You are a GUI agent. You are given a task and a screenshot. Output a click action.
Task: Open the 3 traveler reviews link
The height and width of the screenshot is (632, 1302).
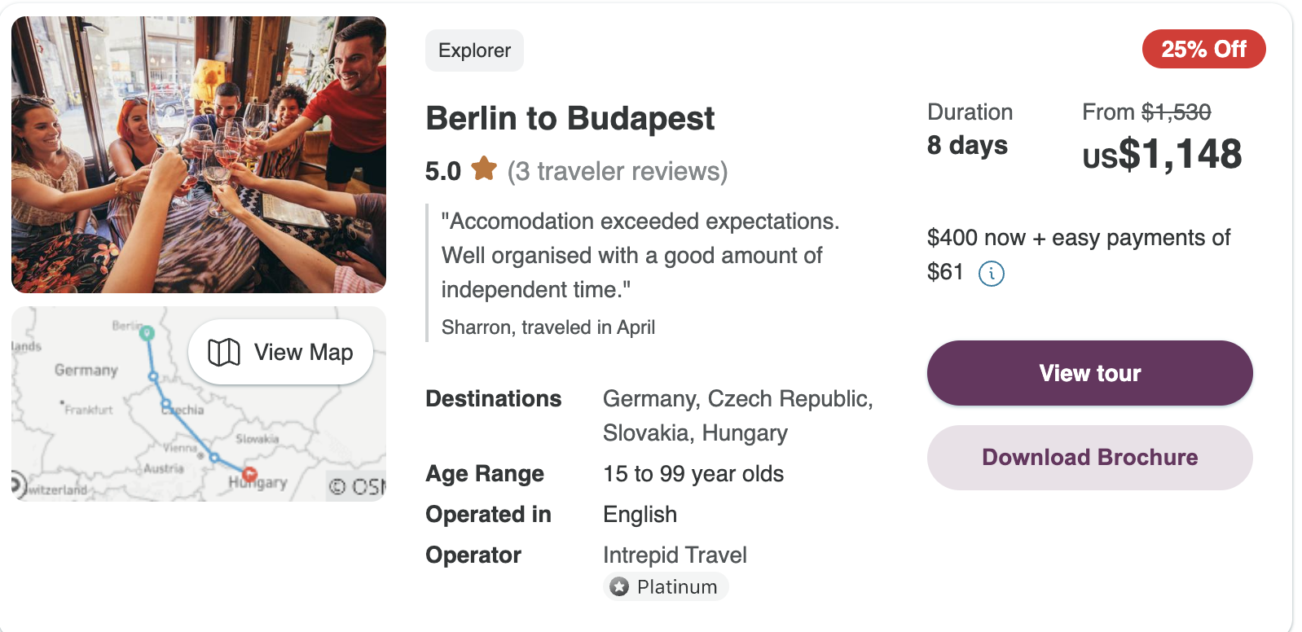617,171
